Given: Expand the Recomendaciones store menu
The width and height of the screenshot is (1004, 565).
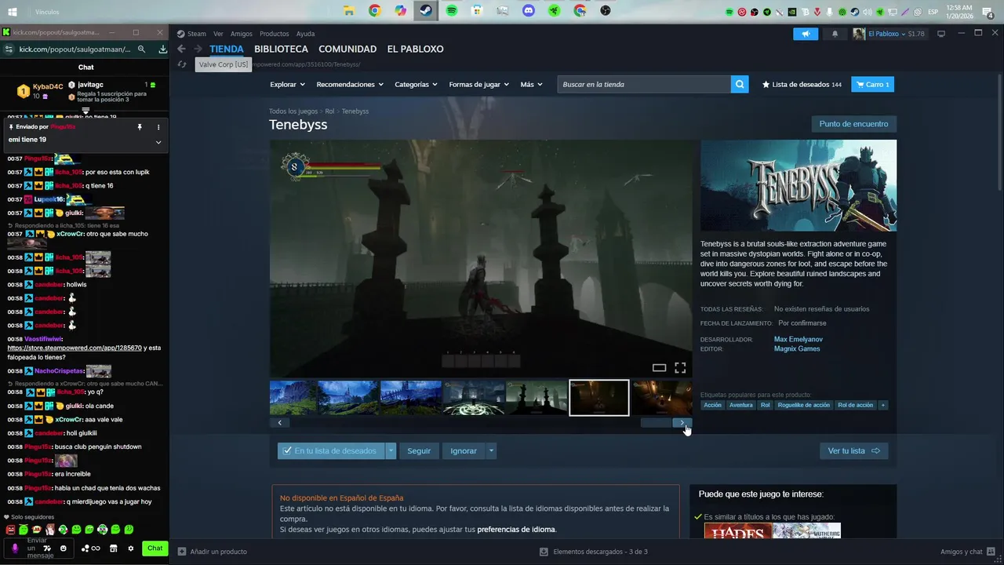Looking at the screenshot, I should point(350,84).
